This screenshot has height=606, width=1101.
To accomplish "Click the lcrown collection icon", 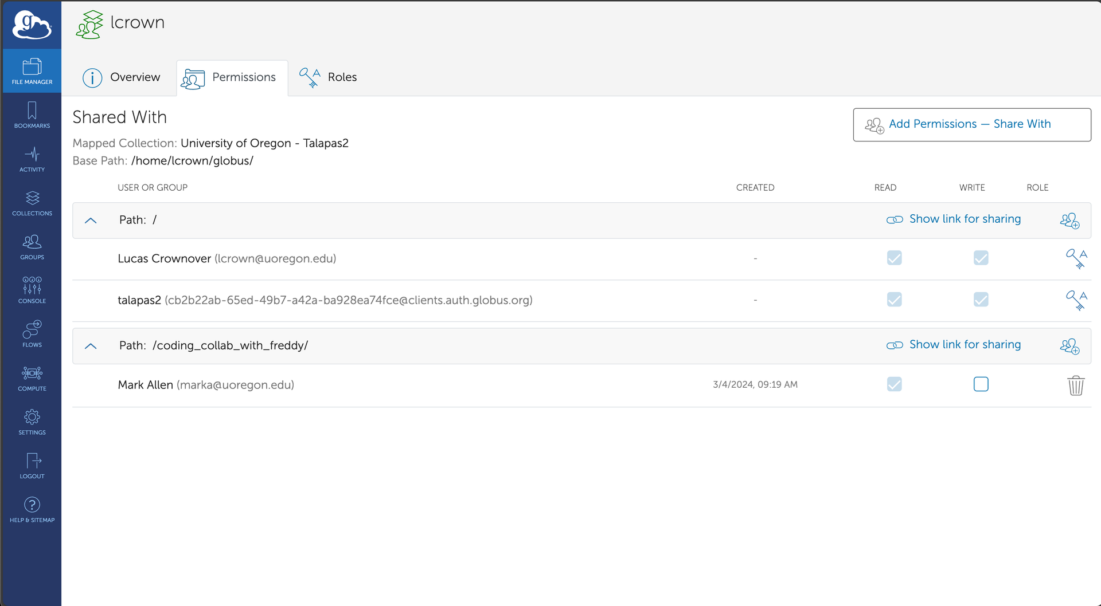I will [x=90, y=25].
